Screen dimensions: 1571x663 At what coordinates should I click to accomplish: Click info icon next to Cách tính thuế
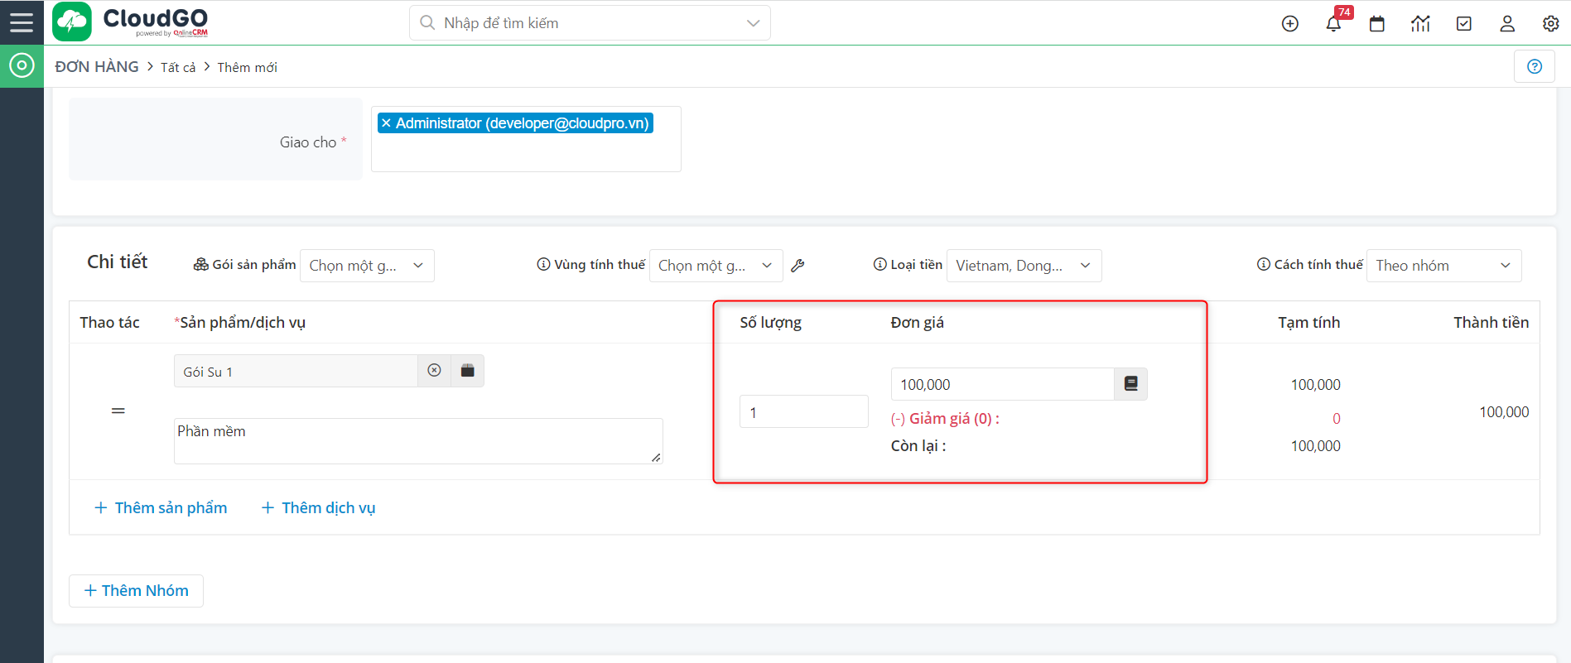pos(1264,264)
